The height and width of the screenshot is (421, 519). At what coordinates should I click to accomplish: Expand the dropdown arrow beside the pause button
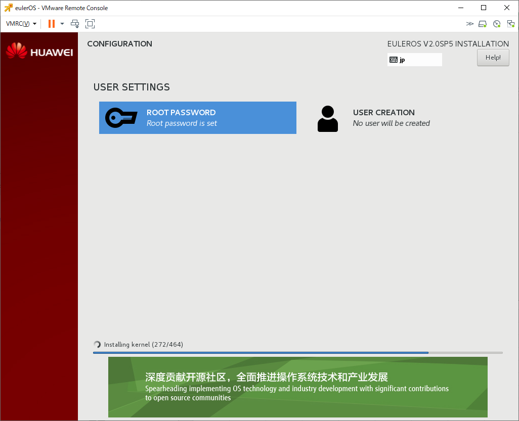[x=62, y=23]
